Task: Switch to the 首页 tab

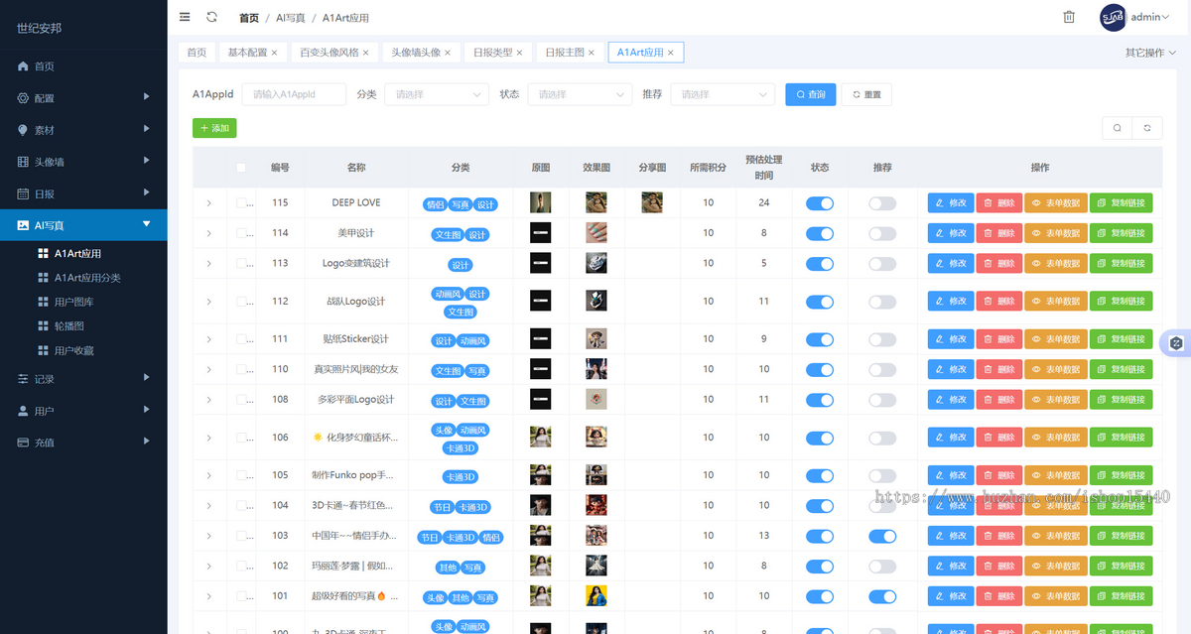Action: point(197,53)
